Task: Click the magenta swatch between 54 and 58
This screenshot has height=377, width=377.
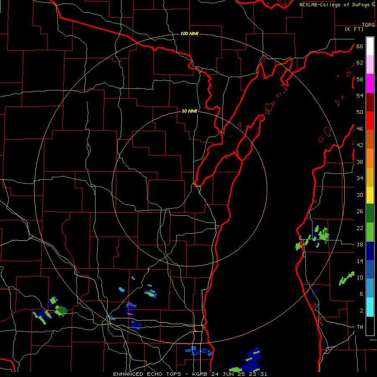Action: pyautogui.click(x=370, y=83)
